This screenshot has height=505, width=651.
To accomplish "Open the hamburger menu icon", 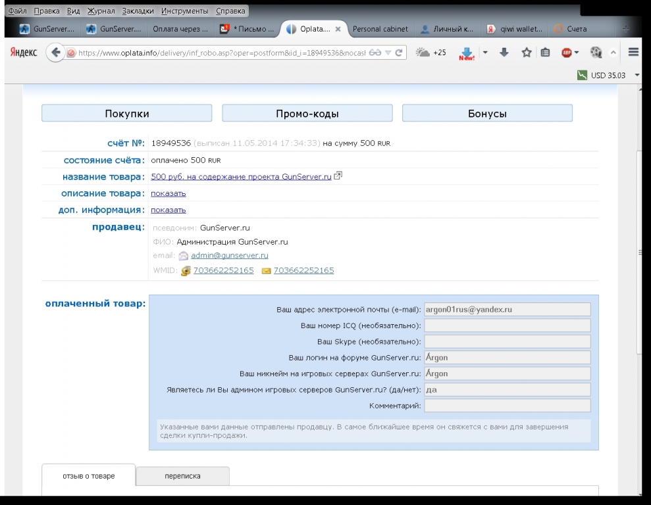I will click(633, 53).
